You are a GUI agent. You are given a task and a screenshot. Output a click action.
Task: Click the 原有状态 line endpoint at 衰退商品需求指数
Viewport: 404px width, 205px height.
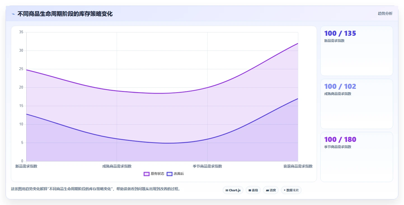298,43
